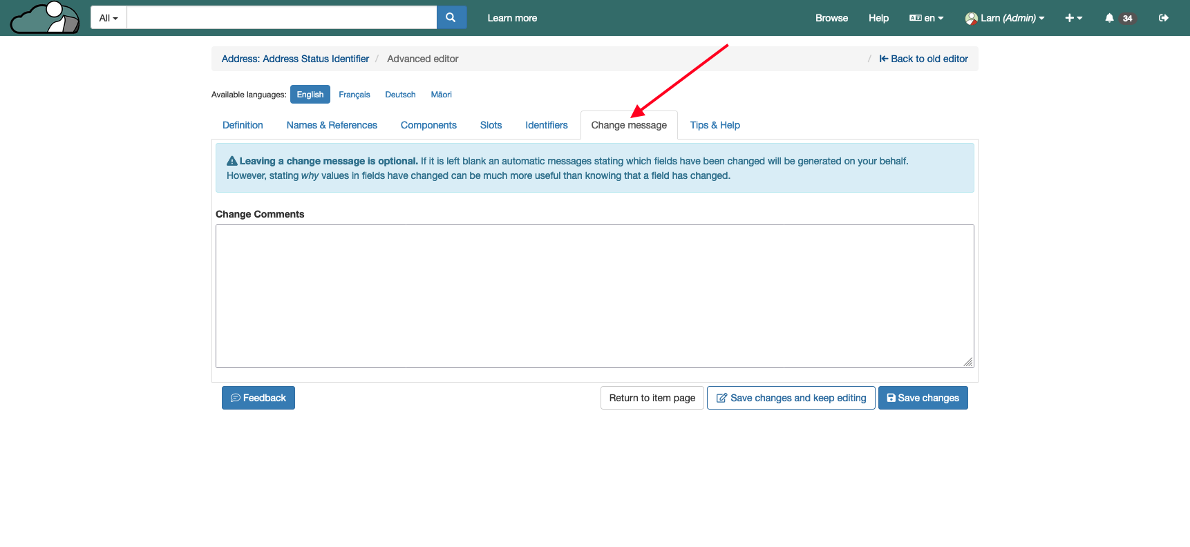The image size is (1190, 547).
Task: Click Return to item page
Action: tap(652, 398)
